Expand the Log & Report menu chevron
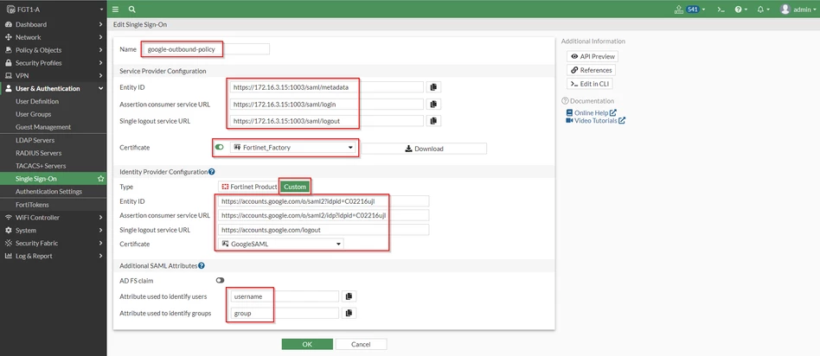 (100, 256)
